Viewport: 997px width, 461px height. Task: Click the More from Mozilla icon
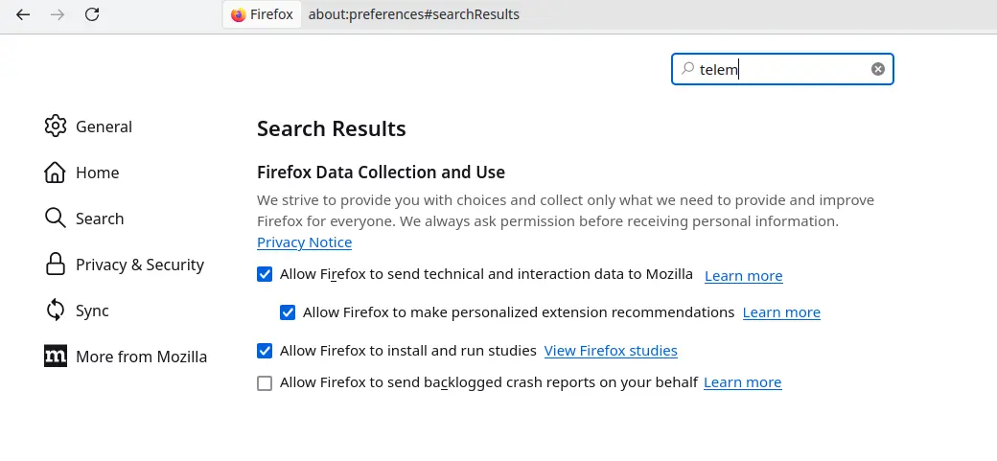(x=56, y=357)
